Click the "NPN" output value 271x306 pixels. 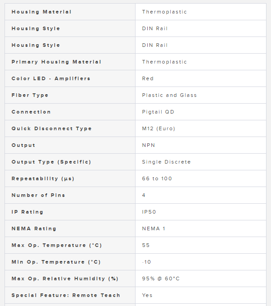149,145
